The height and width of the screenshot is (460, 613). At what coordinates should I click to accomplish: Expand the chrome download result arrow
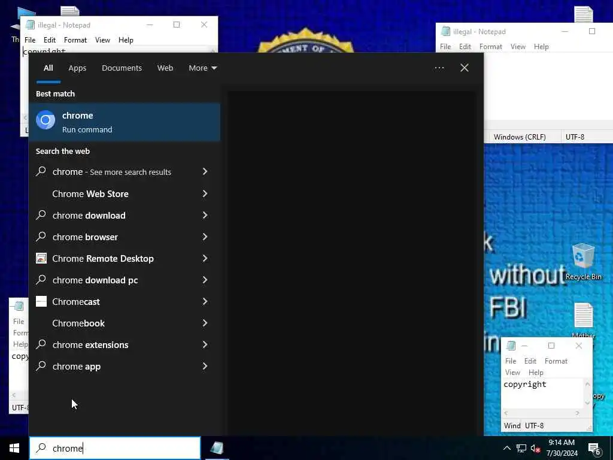(x=205, y=215)
